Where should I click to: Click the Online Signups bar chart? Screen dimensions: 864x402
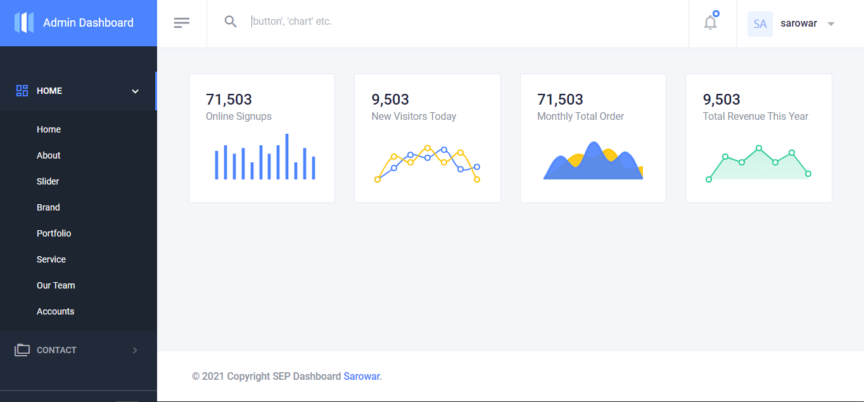[265, 157]
